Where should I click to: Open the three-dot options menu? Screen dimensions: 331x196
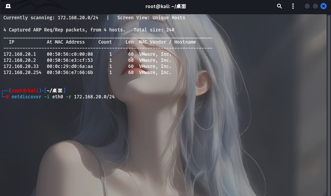point(293,6)
